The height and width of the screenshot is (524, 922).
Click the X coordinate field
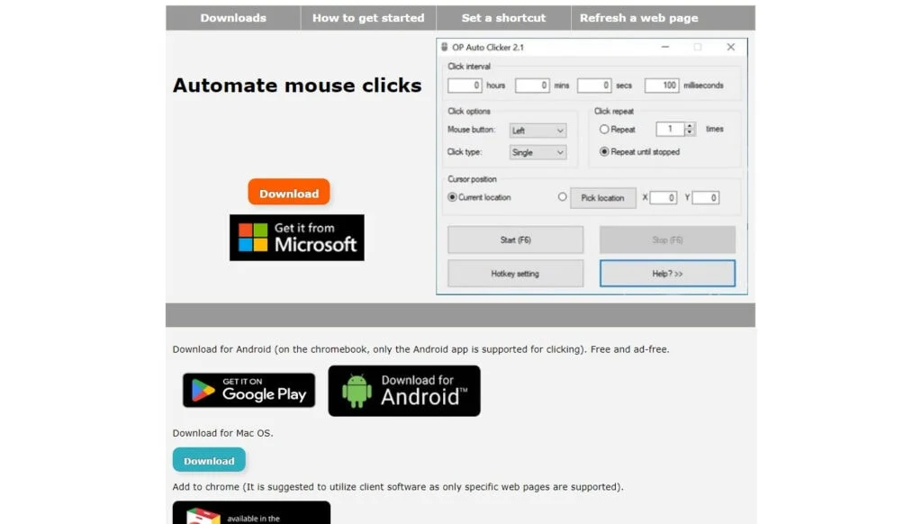coord(664,197)
